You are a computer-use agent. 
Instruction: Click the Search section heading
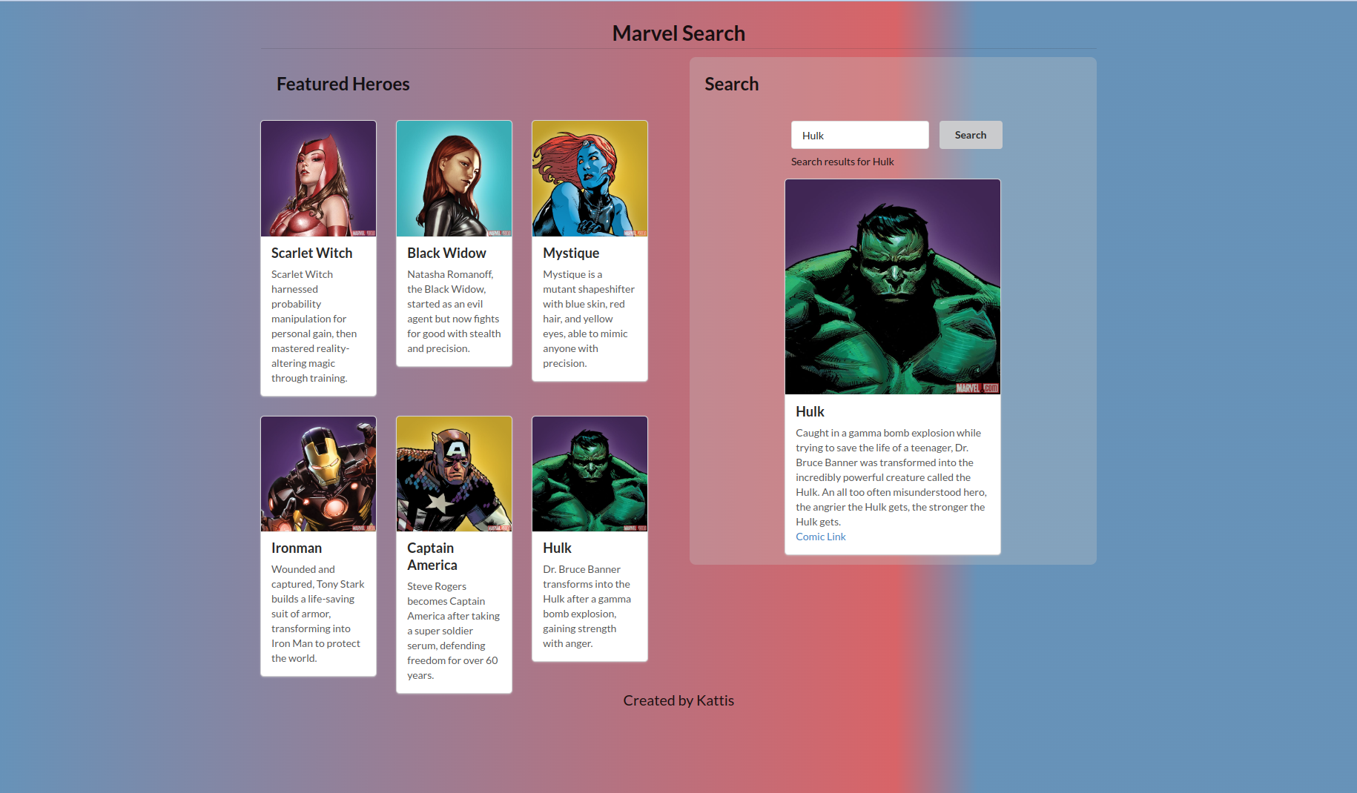(x=731, y=84)
